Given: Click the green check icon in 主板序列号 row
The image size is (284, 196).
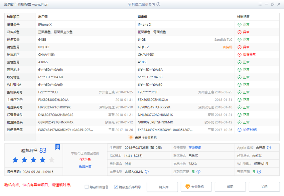Looking at the screenshot, I should click(x=240, y=100).
